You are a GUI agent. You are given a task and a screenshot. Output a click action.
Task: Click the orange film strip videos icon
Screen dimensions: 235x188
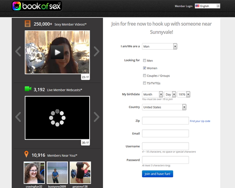27,24
